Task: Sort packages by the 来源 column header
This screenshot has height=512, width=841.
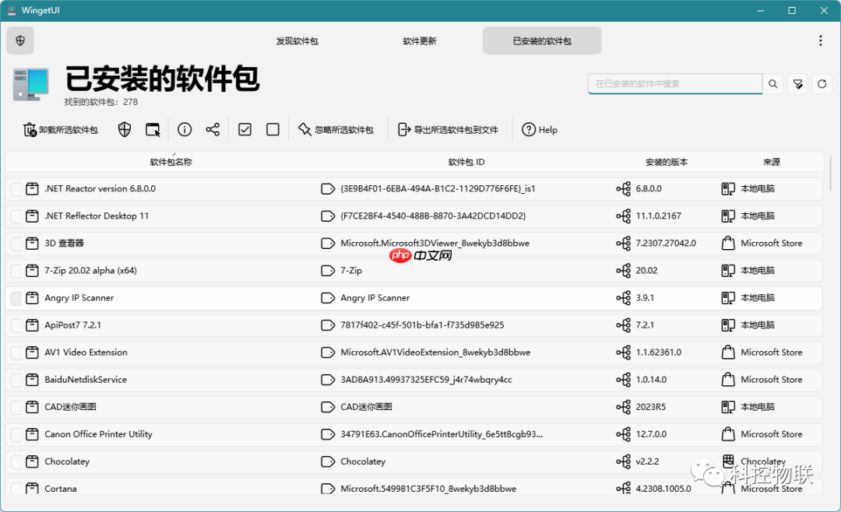Action: (772, 162)
